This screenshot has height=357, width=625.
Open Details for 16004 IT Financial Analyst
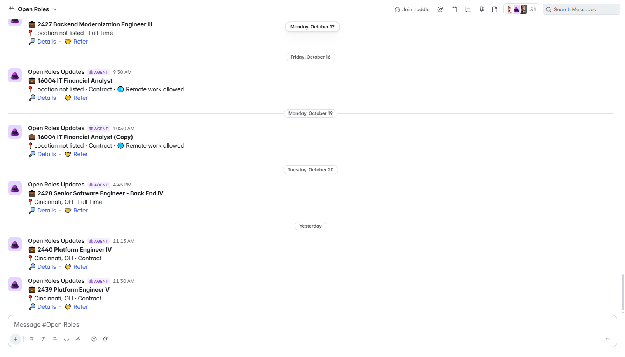coord(47,98)
